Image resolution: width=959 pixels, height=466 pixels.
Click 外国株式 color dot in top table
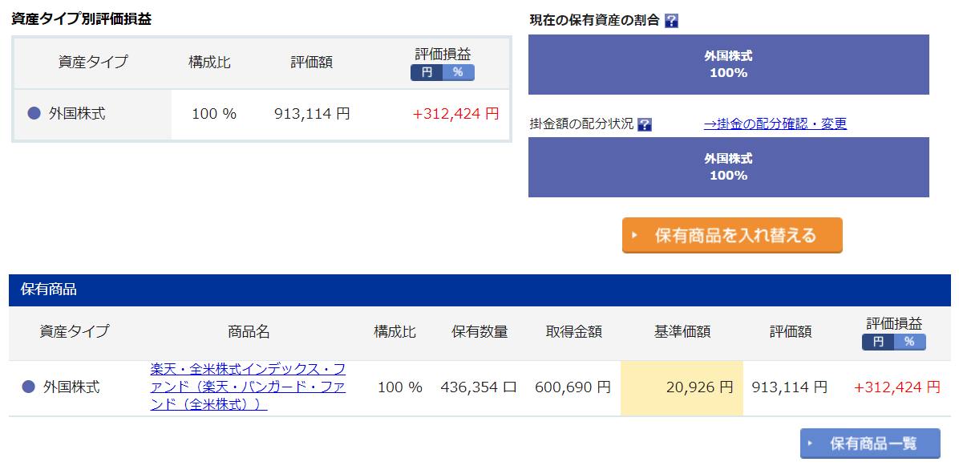(34, 113)
